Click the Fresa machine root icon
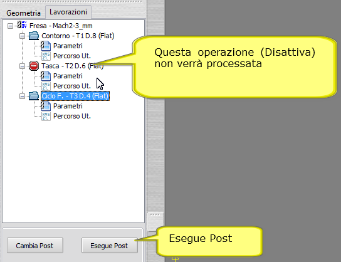This screenshot has width=341, height=262. pyautogui.click(x=22, y=25)
